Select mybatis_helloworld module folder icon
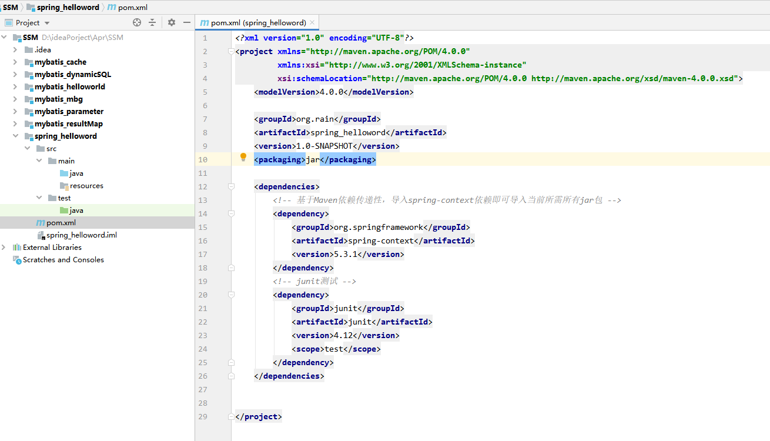770x441 pixels. pos(29,87)
